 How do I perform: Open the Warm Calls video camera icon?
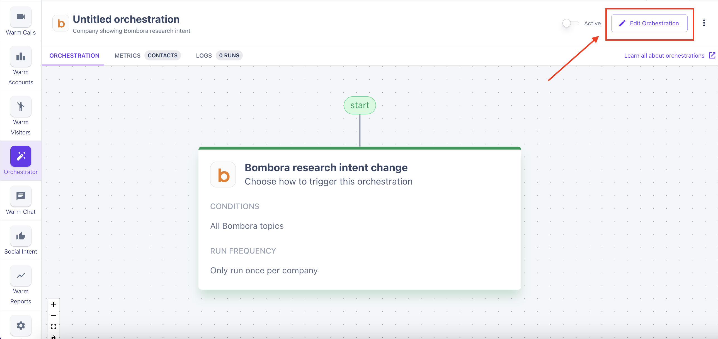coord(21,17)
